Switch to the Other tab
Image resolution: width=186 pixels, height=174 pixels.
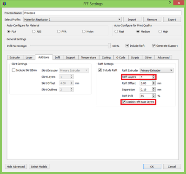click(x=148, y=58)
